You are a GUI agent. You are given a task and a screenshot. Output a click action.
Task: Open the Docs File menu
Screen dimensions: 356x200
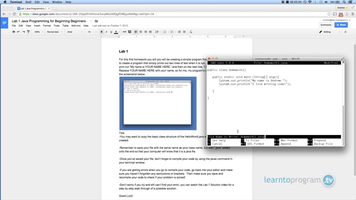pos(14,26)
